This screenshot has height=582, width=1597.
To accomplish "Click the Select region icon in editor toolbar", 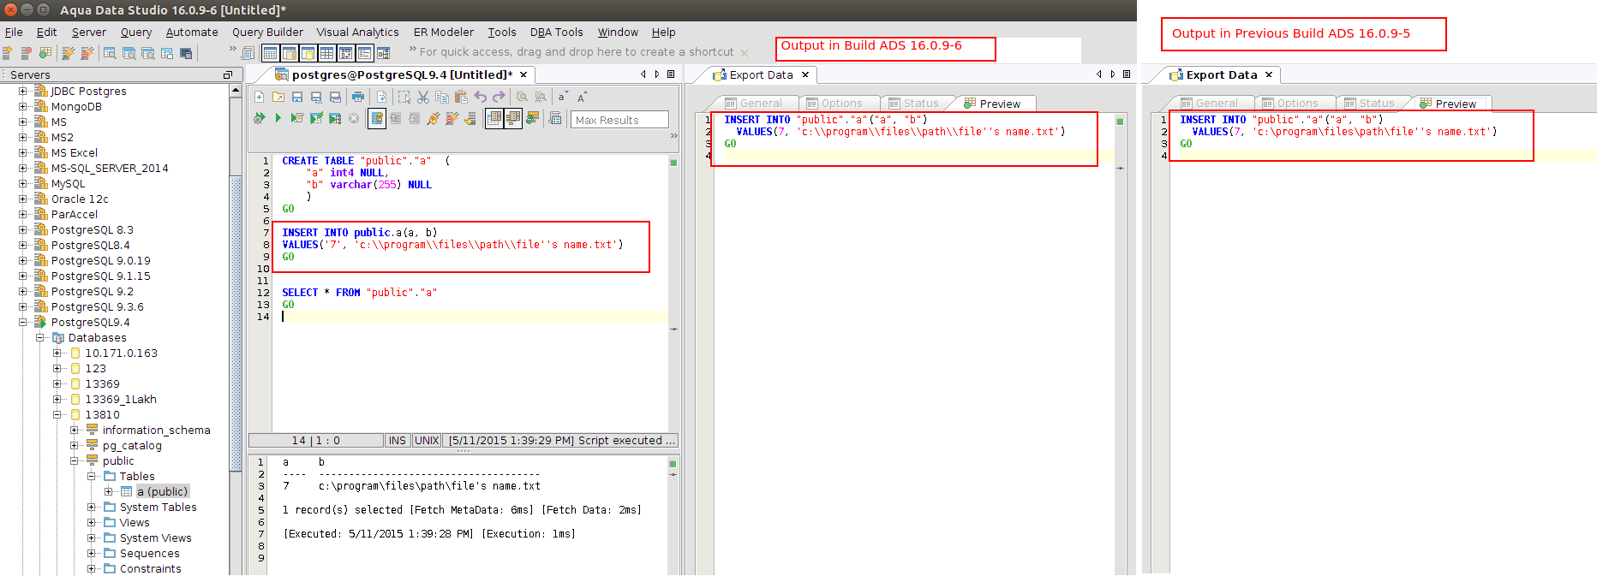I will (404, 97).
